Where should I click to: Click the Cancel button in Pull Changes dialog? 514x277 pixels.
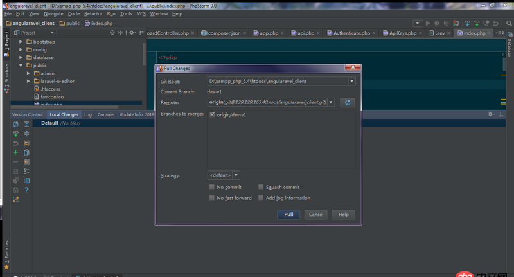coord(316,215)
